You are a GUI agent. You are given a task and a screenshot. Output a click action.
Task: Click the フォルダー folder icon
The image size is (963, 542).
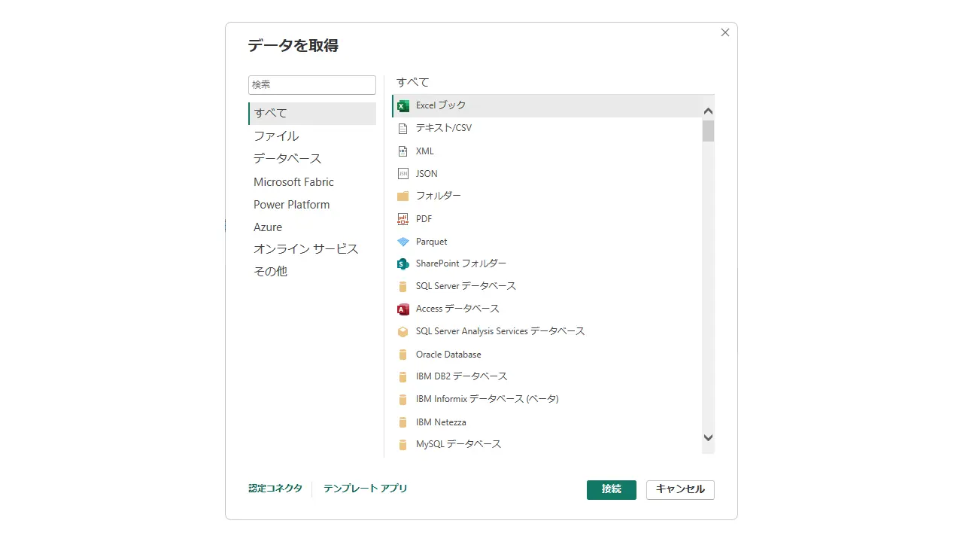[403, 196]
